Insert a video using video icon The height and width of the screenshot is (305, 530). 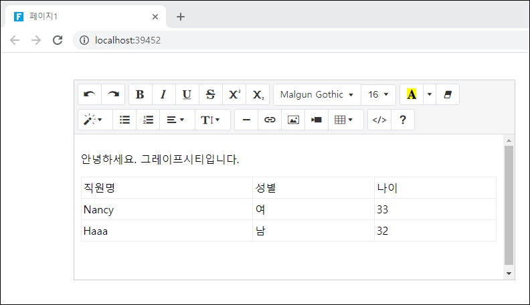[317, 120]
